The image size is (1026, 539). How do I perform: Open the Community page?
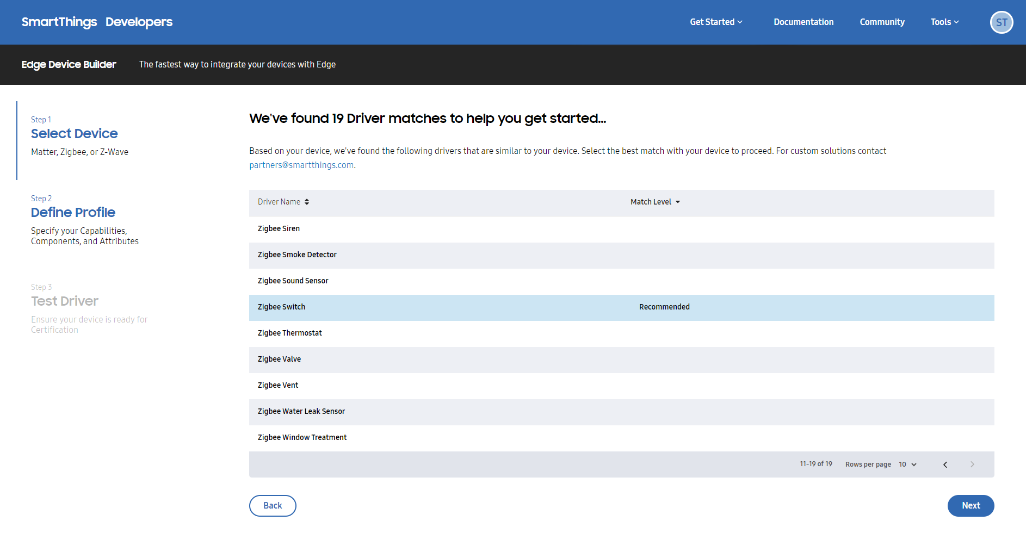pyautogui.click(x=882, y=22)
